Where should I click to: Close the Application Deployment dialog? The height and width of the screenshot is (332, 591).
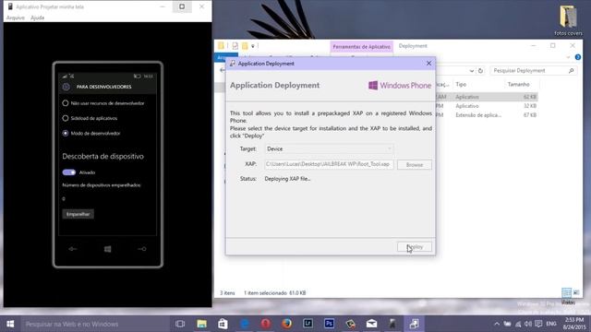[x=428, y=64]
